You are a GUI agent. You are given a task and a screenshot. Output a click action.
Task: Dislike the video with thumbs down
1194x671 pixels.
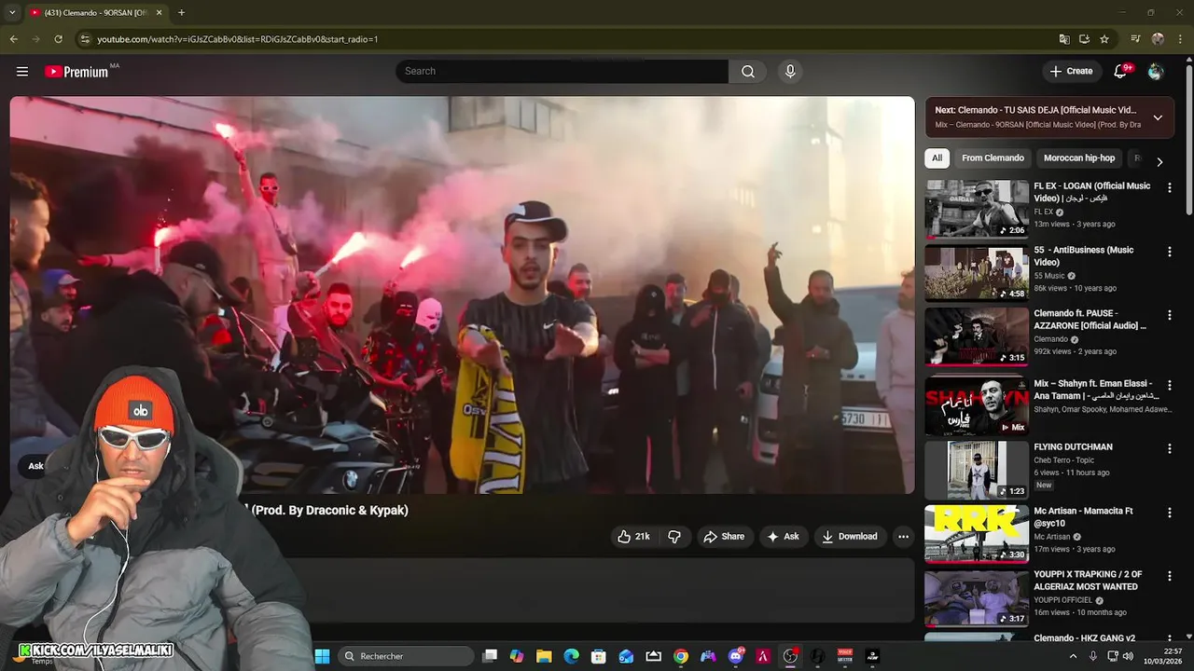point(674,537)
